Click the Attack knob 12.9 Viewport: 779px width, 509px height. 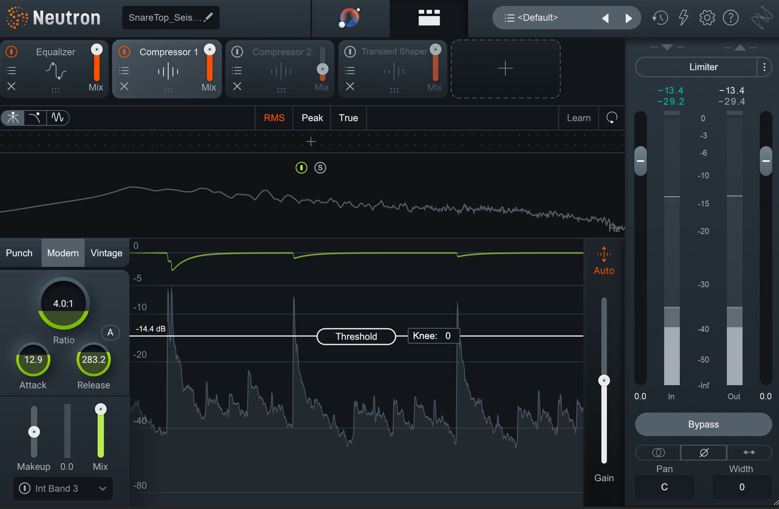[x=33, y=360]
